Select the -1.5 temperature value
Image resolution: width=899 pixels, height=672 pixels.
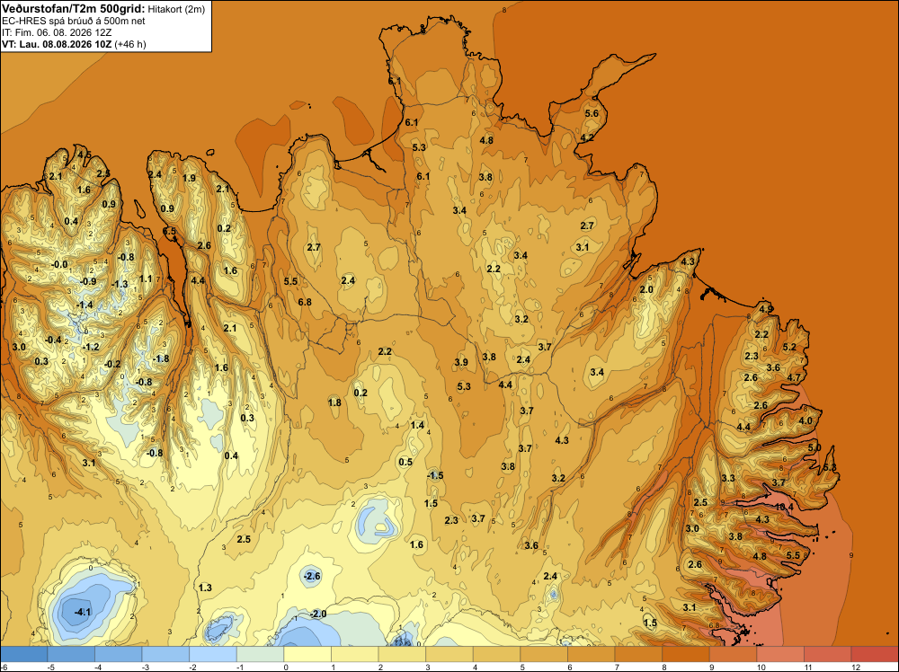click(435, 475)
